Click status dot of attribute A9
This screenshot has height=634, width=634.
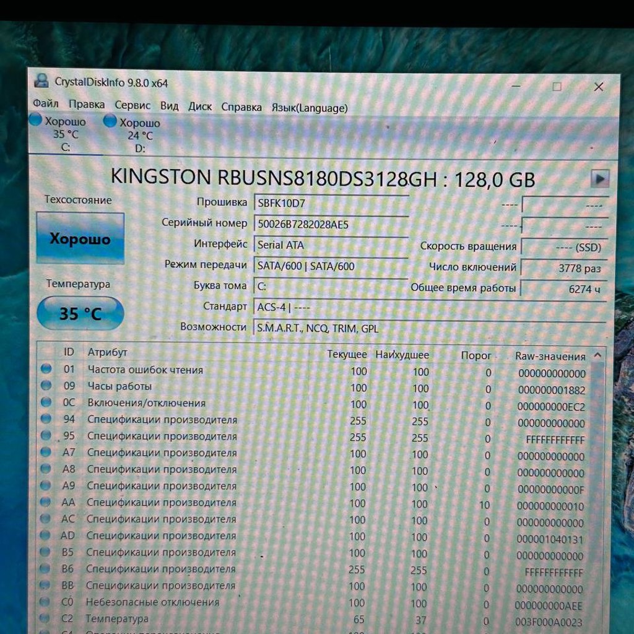click(46, 484)
